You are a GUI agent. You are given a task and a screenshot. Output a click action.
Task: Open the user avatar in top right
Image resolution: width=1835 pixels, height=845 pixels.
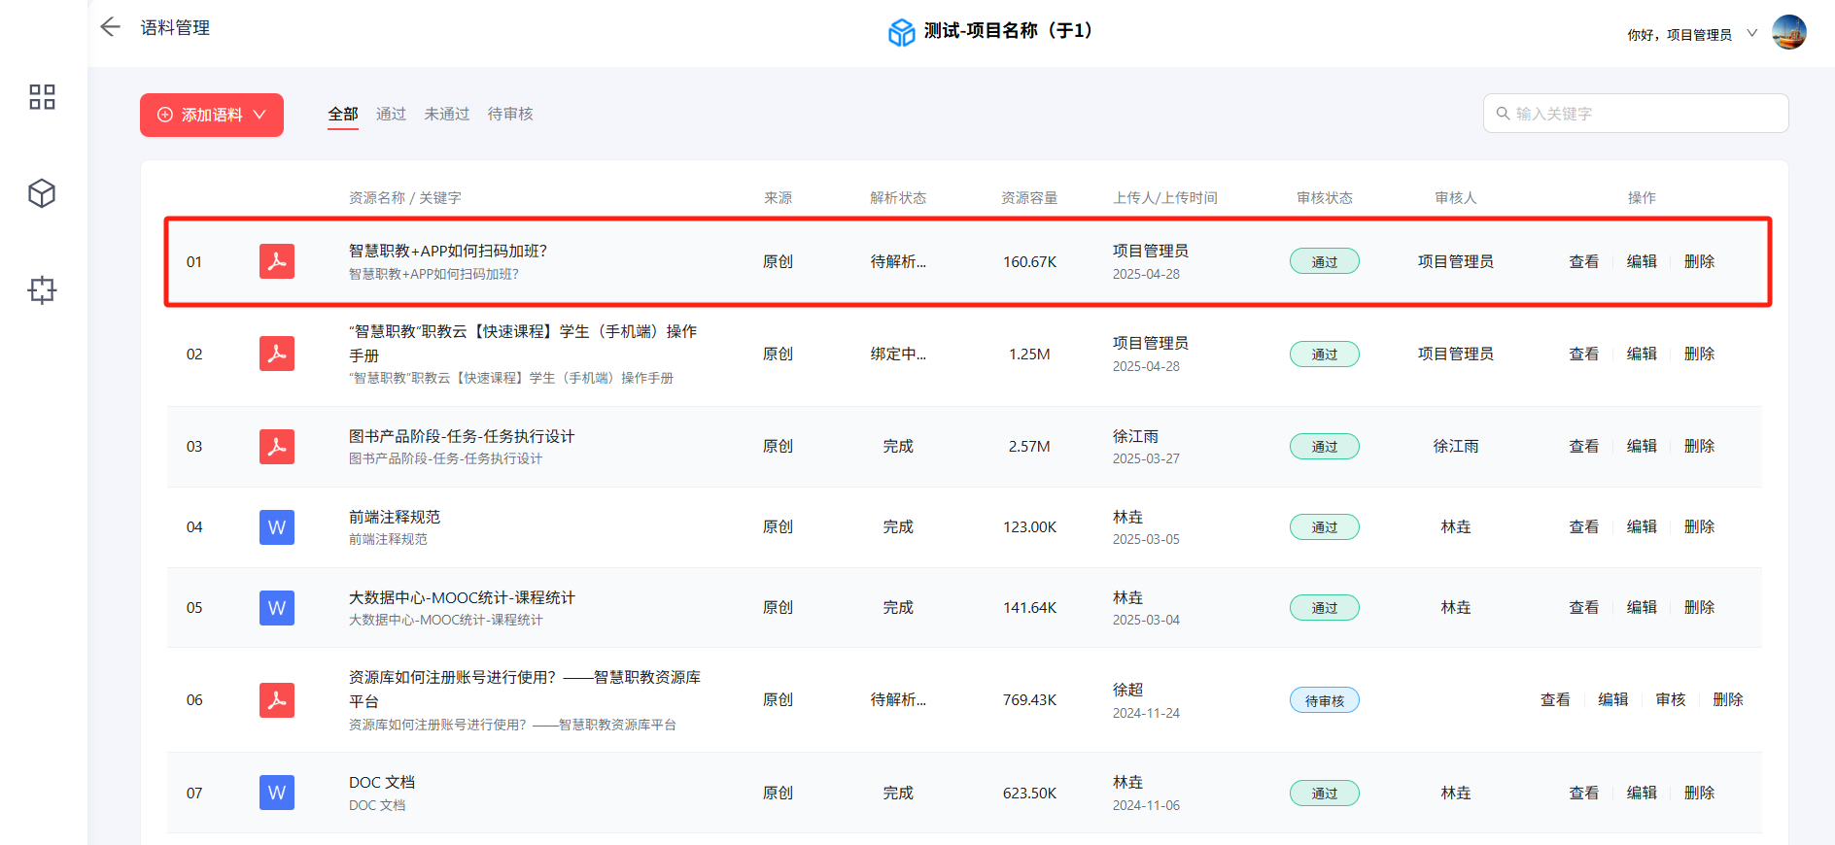(1788, 32)
